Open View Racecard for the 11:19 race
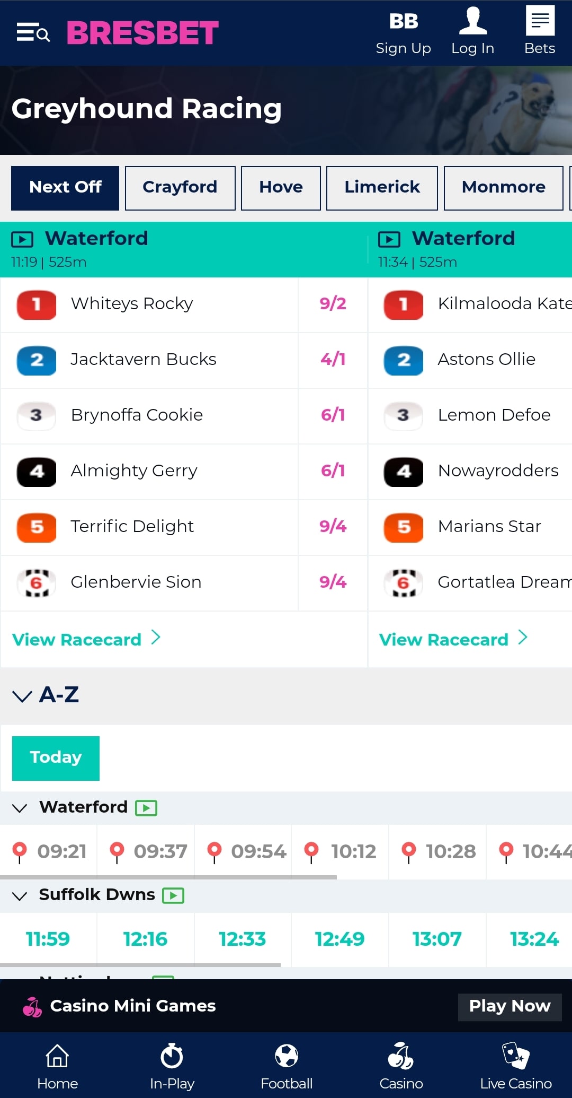The height and width of the screenshot is (1098, 572). (x=86, y=639)
